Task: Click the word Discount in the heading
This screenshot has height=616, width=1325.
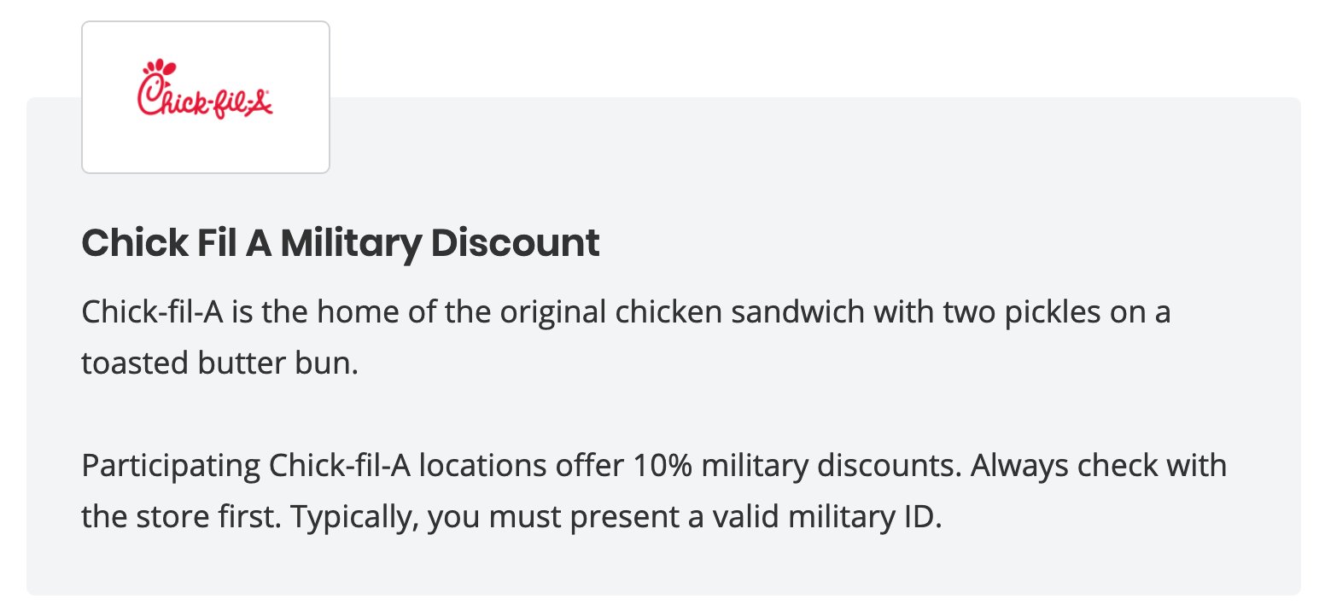Action: [516, 243]
